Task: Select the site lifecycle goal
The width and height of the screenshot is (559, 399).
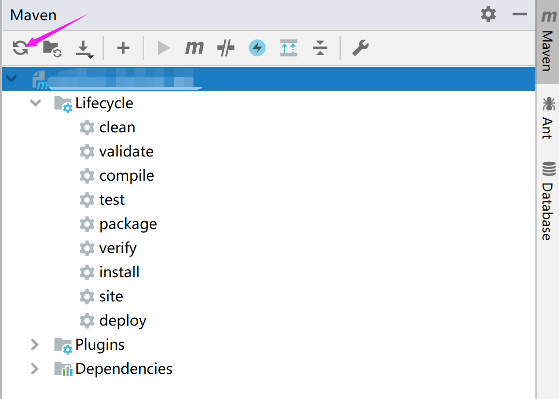Action: coord(111,297)
